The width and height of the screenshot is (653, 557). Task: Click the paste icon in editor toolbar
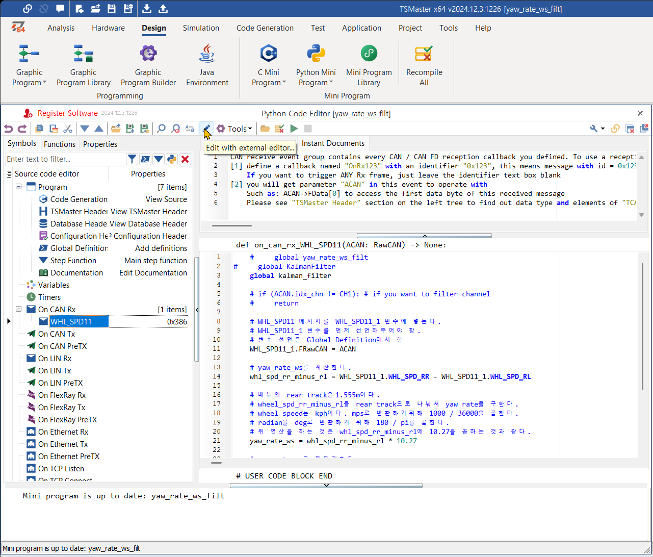pos(54,129)
